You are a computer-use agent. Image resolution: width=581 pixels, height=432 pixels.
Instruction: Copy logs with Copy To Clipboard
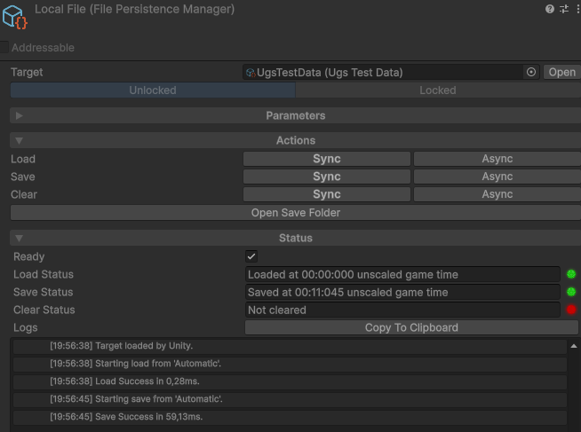(x=411, y=327)
